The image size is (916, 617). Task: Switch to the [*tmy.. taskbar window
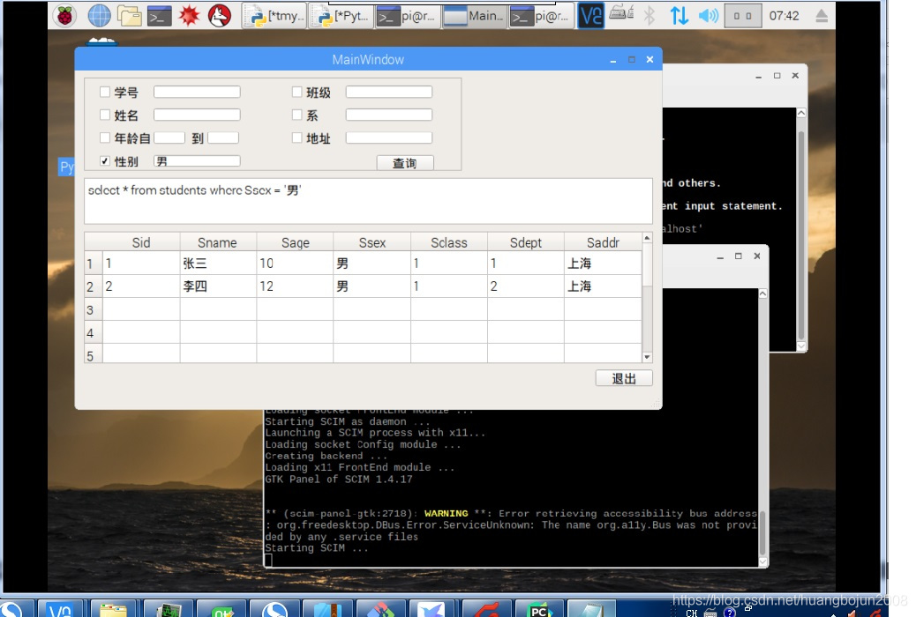tap(274, 17)
